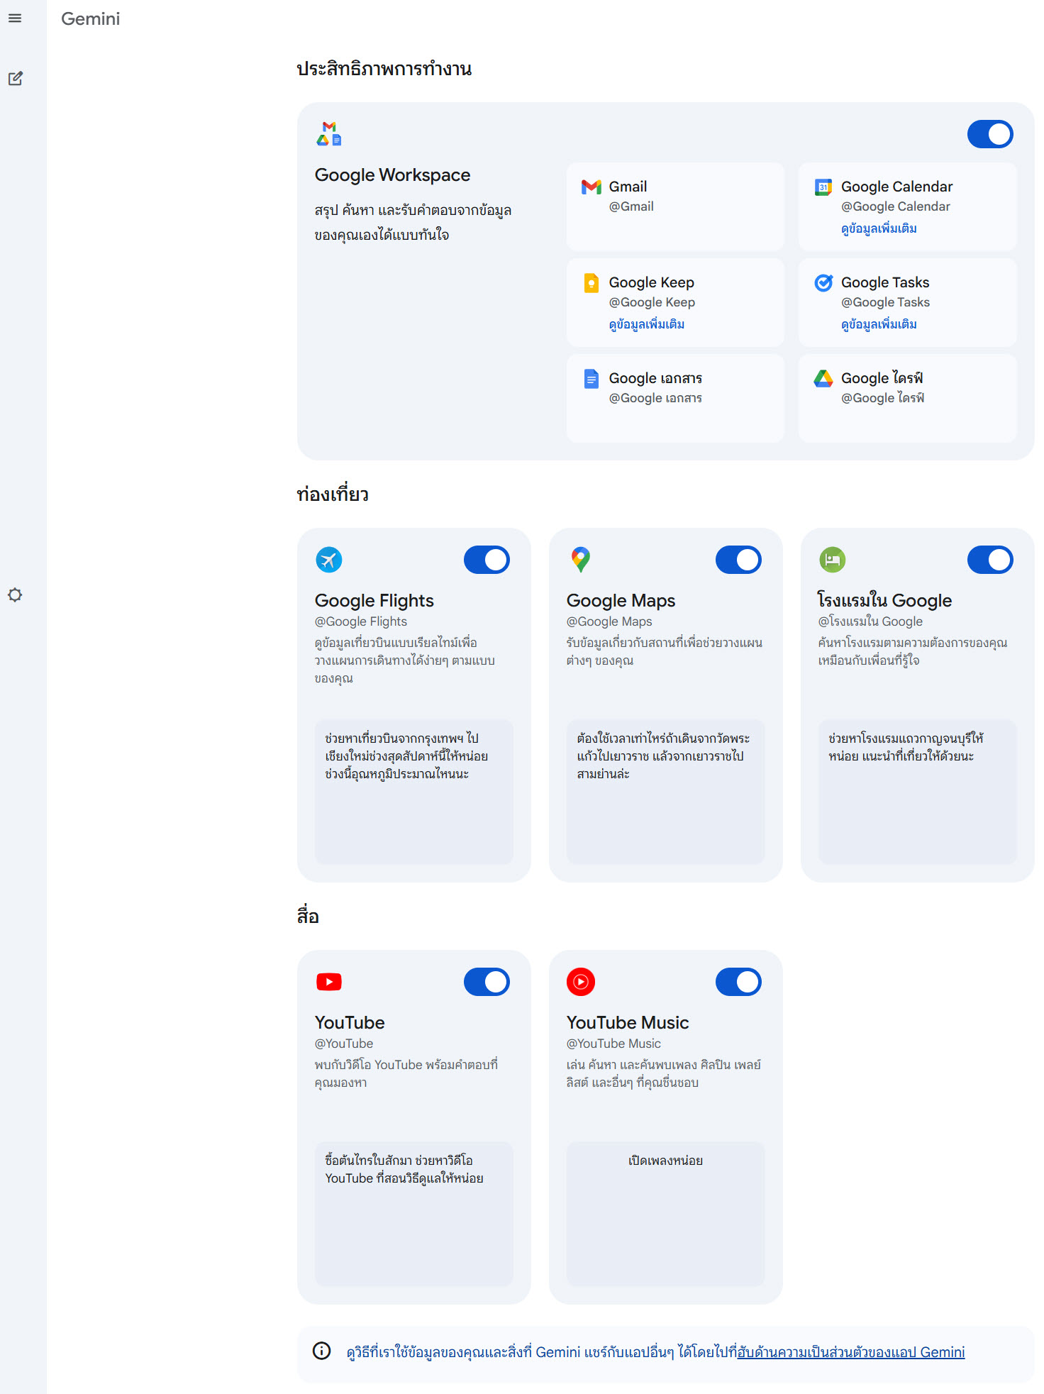Click the Gemini logo title

click(91, 19)
